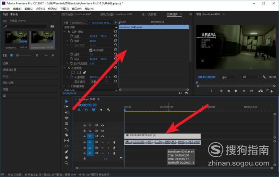
Task: Create 4-point polygon mask under Opacity
Action: coord(79,73)
